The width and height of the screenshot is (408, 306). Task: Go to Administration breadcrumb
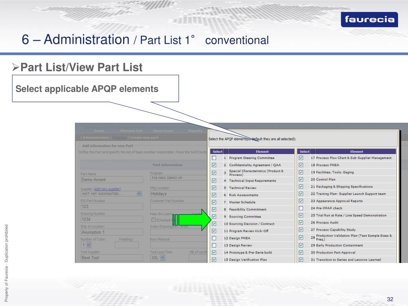tap(96, 137)
